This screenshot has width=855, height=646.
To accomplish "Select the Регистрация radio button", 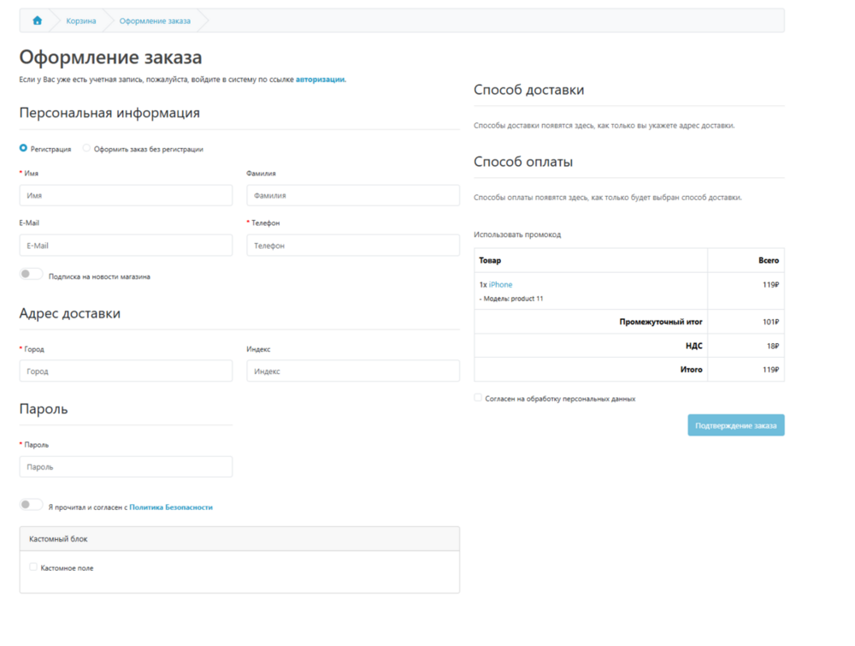I will click(23, 148).
